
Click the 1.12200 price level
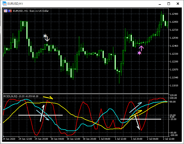(174, 62)
